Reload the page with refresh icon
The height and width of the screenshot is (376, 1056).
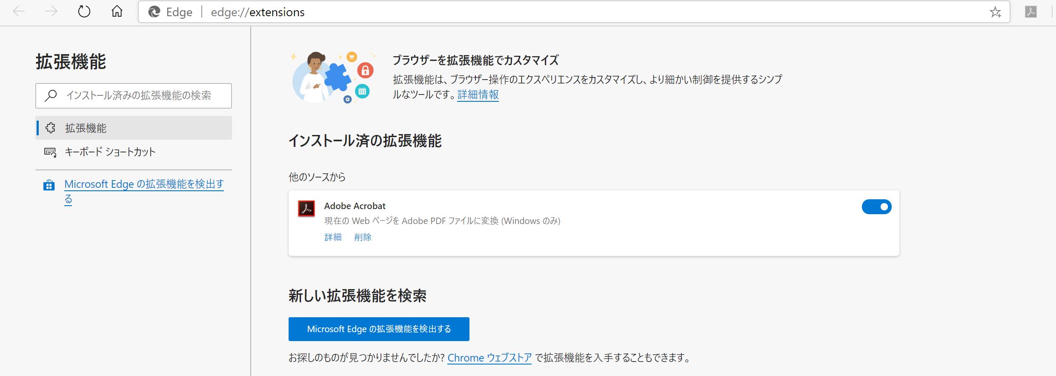[x=84, y=11]
